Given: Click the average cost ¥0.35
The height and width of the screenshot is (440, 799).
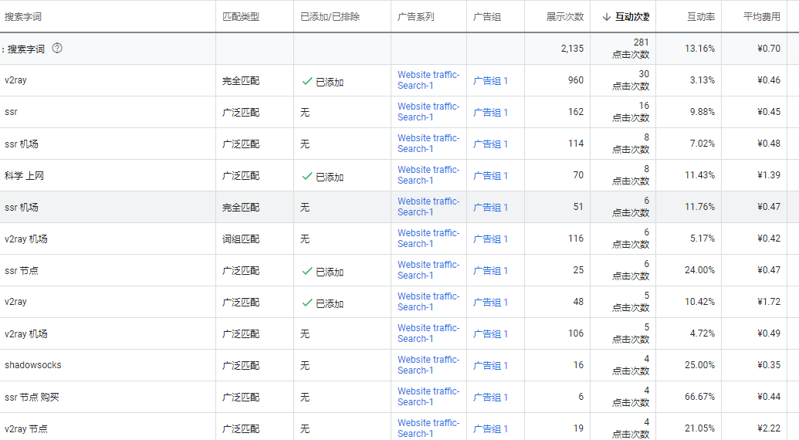Looking at the screenshot, I should pos(769,364).
